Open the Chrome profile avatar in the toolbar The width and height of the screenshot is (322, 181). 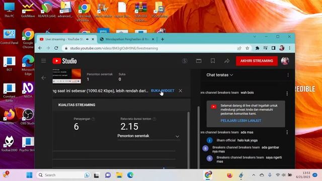click(282, 48)
